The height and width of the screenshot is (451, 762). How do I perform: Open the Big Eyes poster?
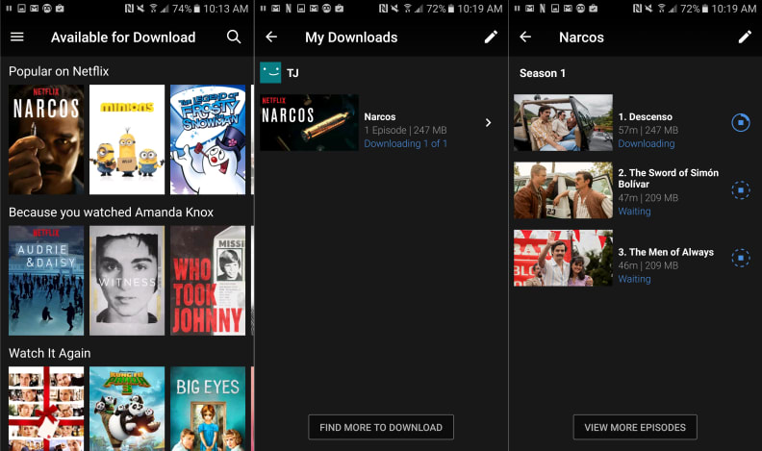208,409
